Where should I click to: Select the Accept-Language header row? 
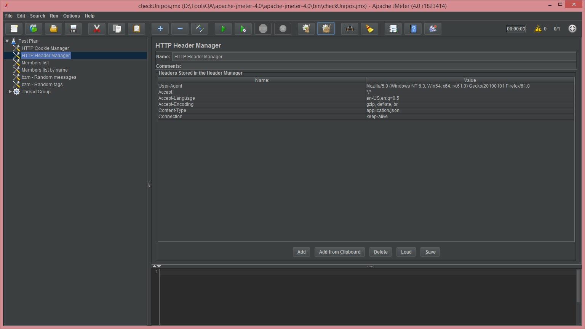click(366, 98)
